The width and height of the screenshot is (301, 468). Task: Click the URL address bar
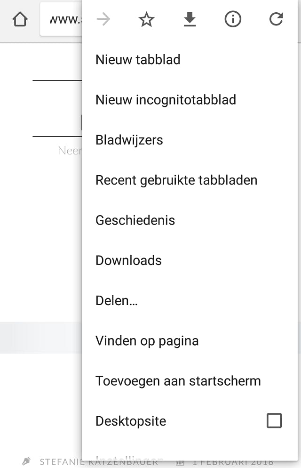[62, 20]
